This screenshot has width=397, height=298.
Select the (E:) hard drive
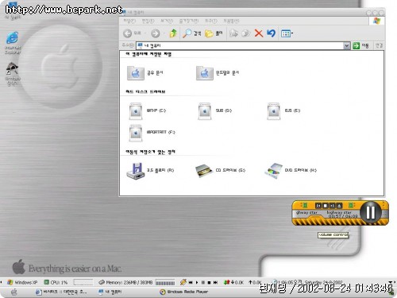tap(283, 110)
